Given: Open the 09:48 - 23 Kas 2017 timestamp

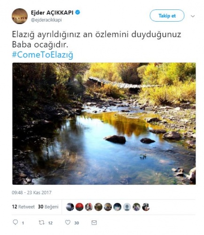Looking at the screenshot, I should (x=31, y=193).
